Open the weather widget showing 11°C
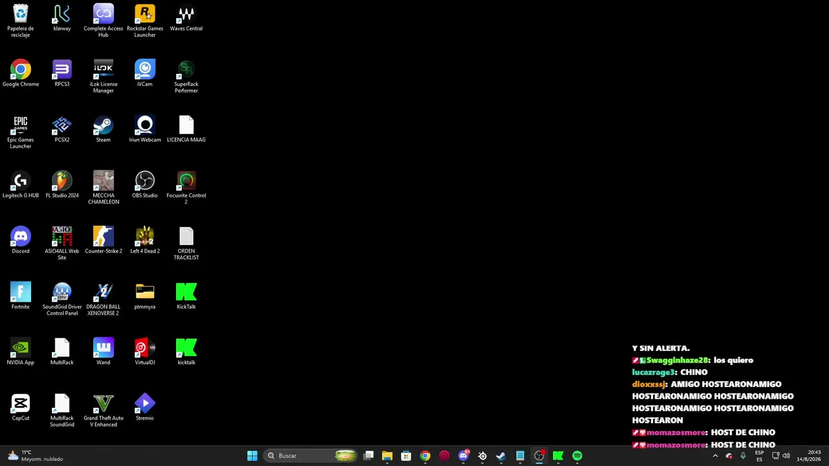This screenshot has height=466, width=829. (35, 456)
